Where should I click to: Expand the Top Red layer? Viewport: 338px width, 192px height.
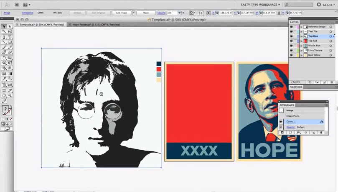(302, 41)
